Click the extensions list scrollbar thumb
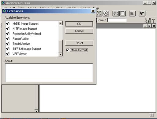This screenshot has width=157, height=119. click(61, 46)
